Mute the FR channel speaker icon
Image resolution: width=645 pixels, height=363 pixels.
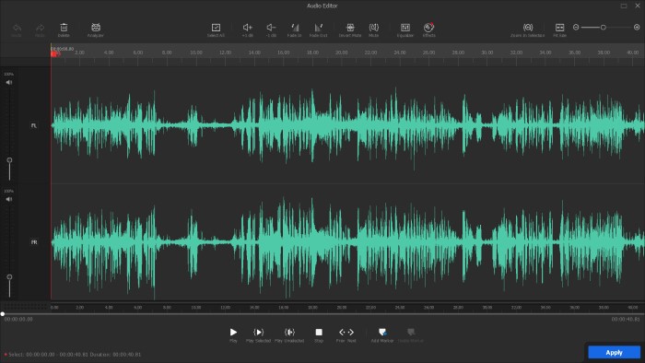click(9, 199)
